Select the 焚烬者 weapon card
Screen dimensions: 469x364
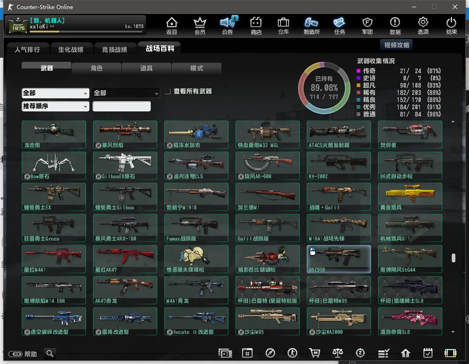click(x=410, y=134)
